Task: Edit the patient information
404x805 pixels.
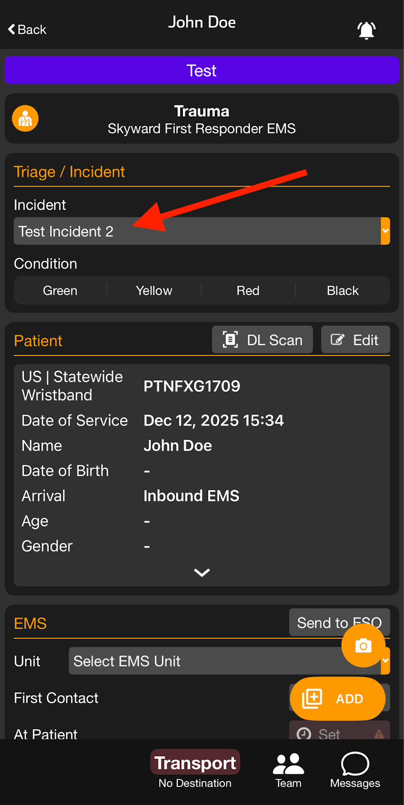Action: point(355,340)
